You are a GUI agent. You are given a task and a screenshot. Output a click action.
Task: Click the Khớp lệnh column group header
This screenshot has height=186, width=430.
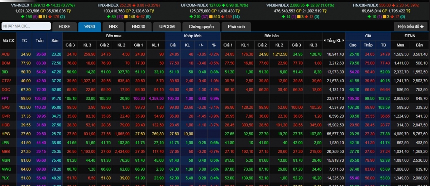tap(192, 36)
